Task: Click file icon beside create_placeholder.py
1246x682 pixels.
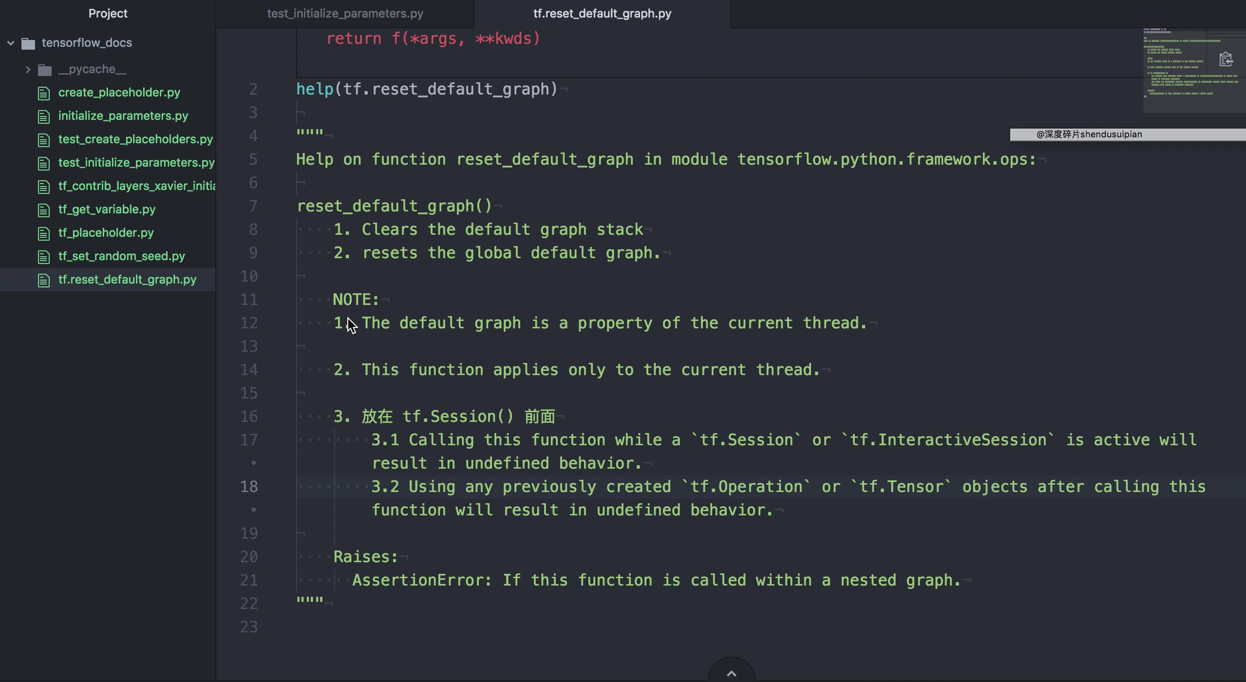Action: point(44,93)
